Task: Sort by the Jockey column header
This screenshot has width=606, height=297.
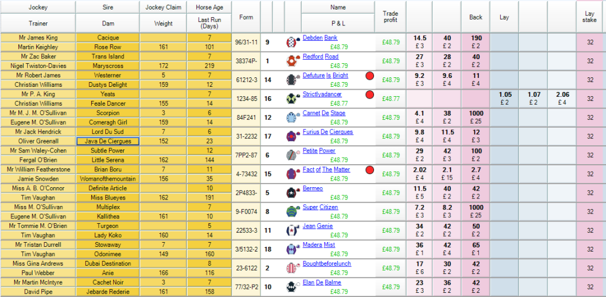Action: (38, 7)
